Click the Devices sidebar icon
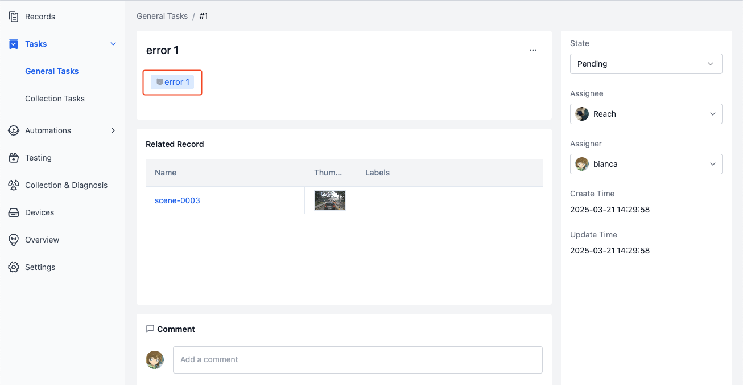743x385 pixels. 14,212
